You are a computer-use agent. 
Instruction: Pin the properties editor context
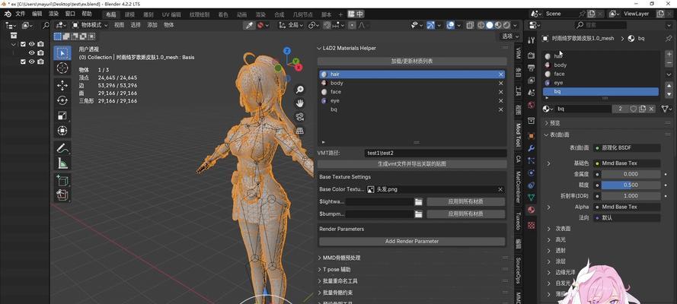669,38
